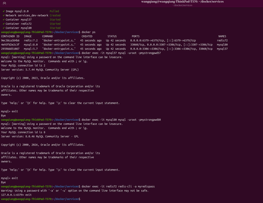
Task: Click ports text 0.0.0.0:3307->3306/tcp
Action: [164, 45]
